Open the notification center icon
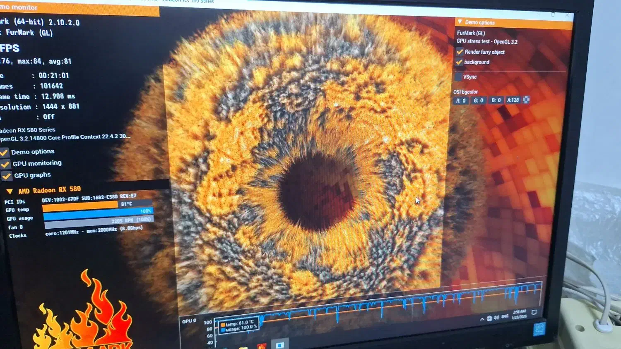Screen dimensions: 621x349 click(534, 313)
